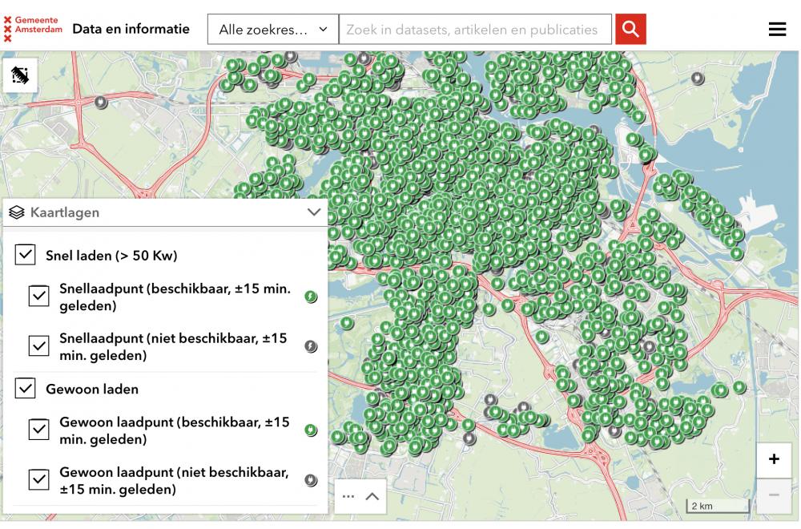The width and height of the screenshot is (801, 529).
Task: Uncheck the 'Gewoon laden' checkbox
Action: (25, 389)
